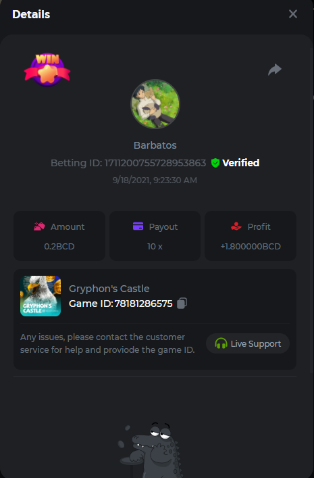Screen dimensions: 314x486
Task: Click the pink Amount icon
Action: tap(39, 226)
